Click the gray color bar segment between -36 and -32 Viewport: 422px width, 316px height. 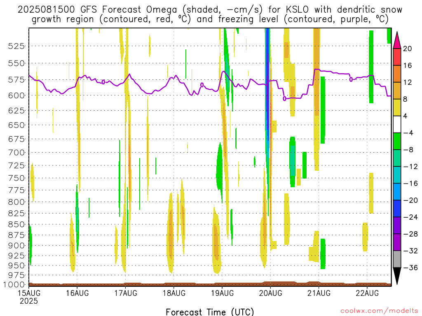(397, 259)
